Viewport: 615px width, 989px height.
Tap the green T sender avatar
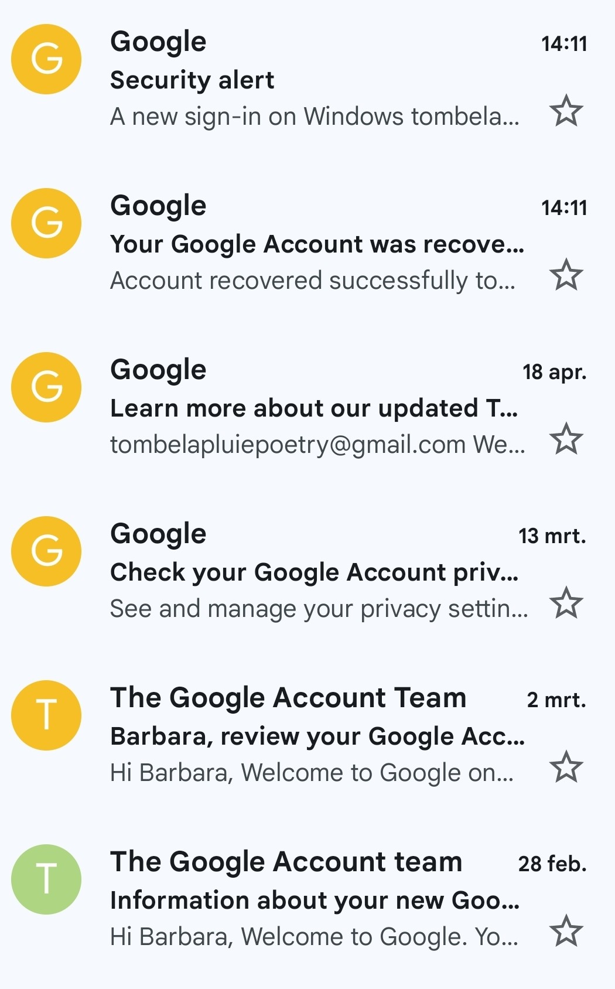(46, 879)
